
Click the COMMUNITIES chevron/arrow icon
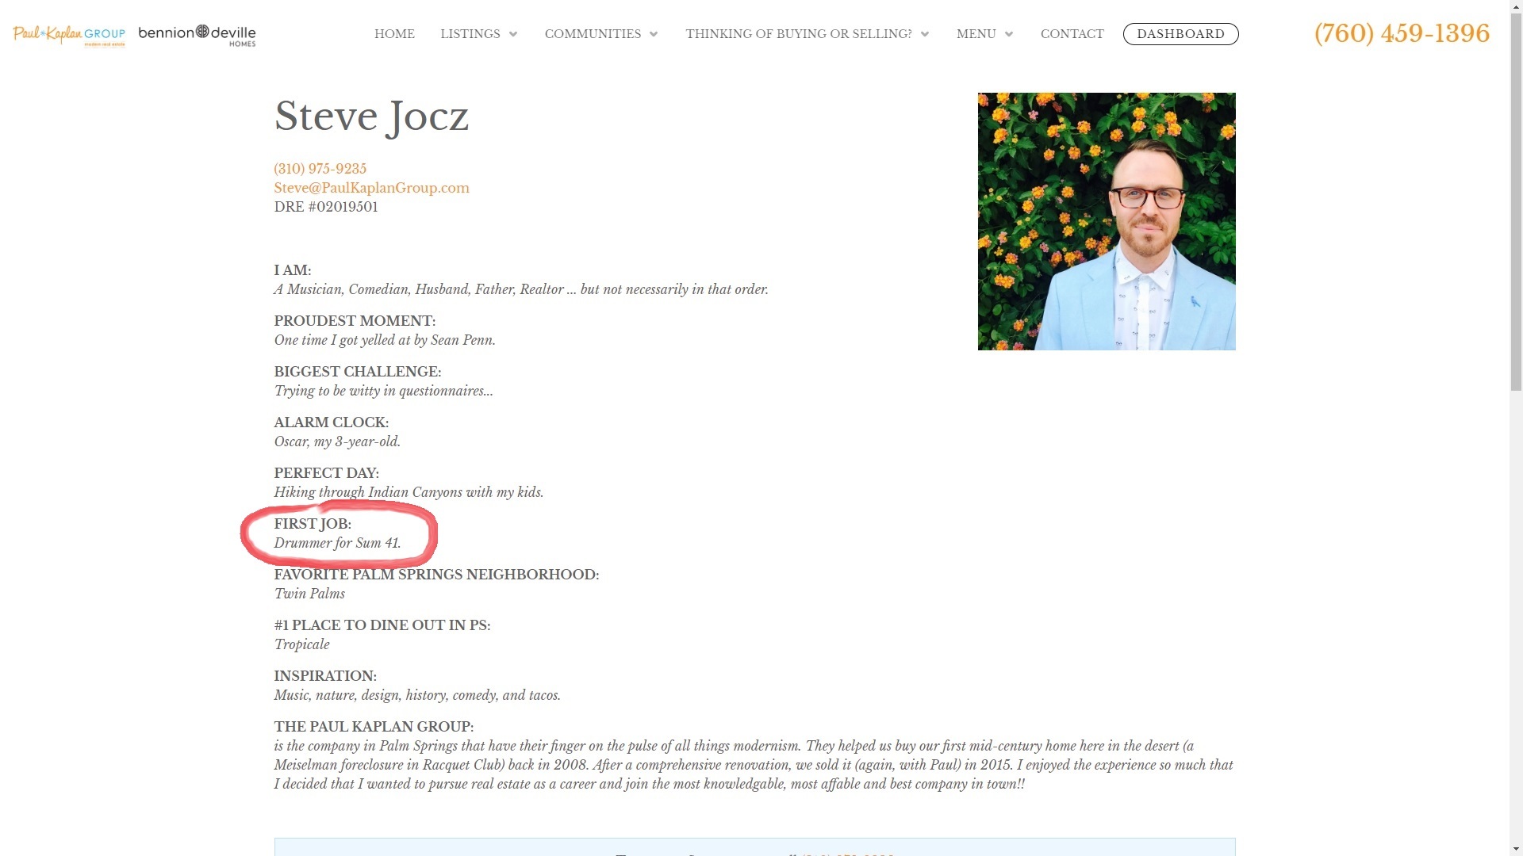(653, 35)
